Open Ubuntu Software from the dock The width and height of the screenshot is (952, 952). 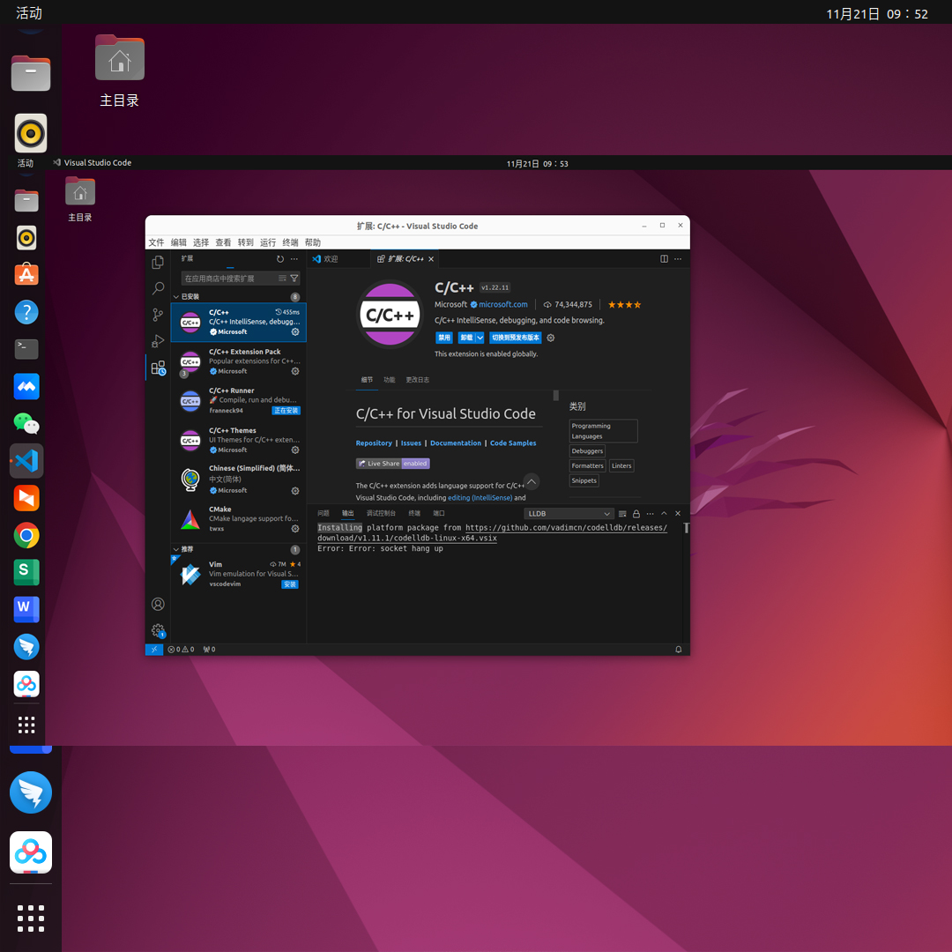pyautogui.click(x=26, y=274)
